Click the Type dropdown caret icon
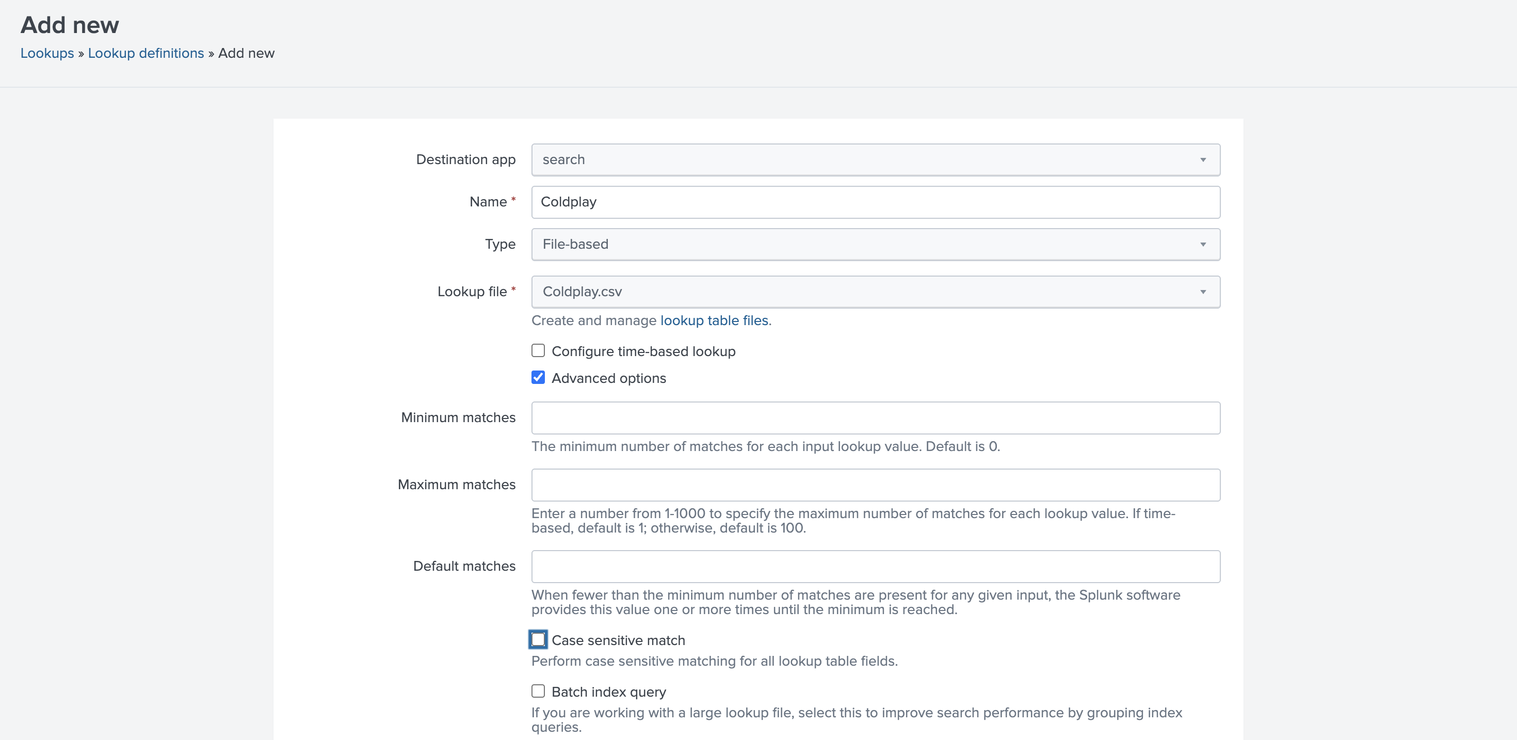 1203,245
